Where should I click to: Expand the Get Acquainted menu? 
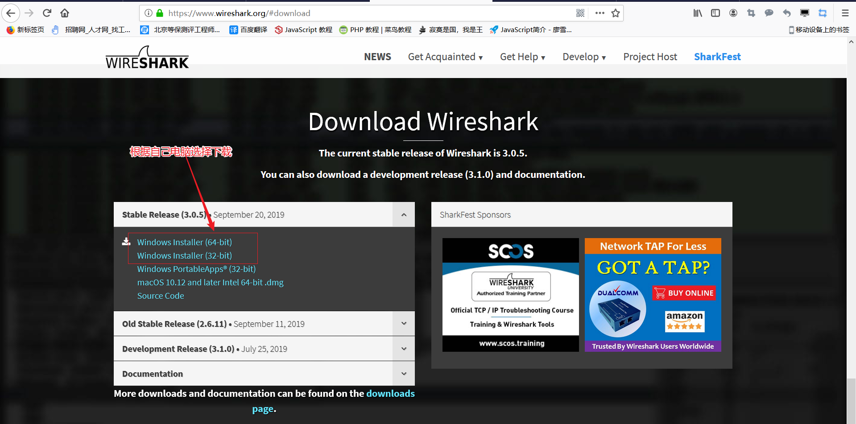(445, 57)
